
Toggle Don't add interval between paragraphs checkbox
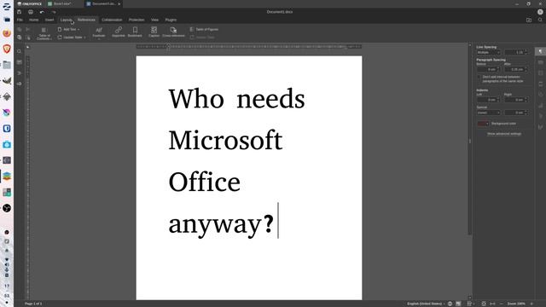click(x=479, y=77)
